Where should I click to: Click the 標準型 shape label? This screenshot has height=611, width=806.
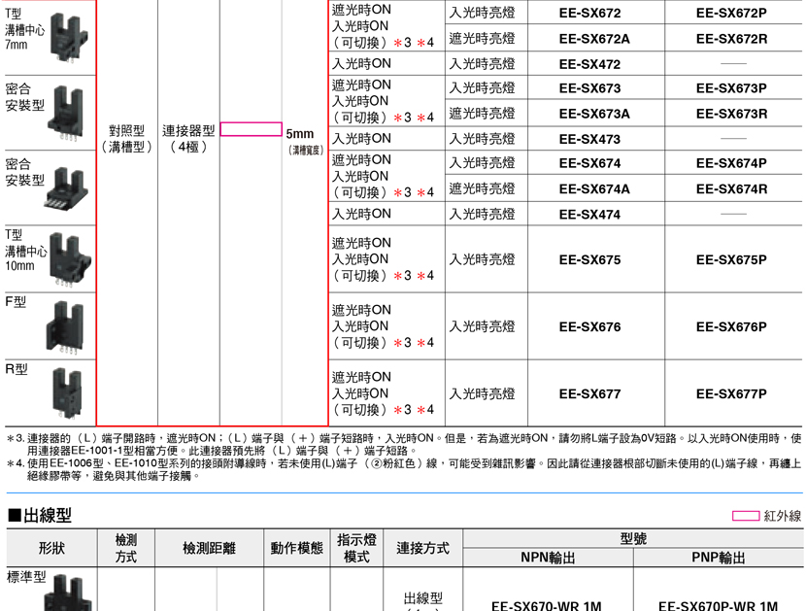[26, 577]
